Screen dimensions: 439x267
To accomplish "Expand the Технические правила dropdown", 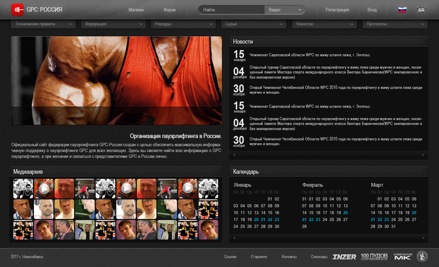I will click(x=43, y=24).
